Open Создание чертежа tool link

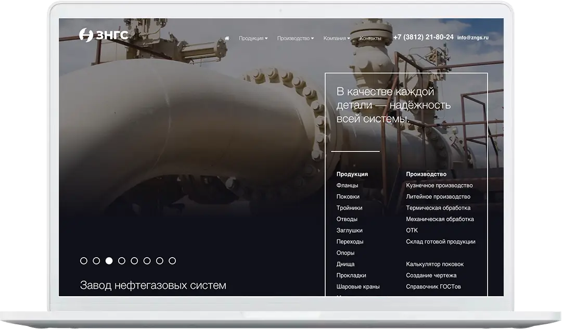click(431, 275)
